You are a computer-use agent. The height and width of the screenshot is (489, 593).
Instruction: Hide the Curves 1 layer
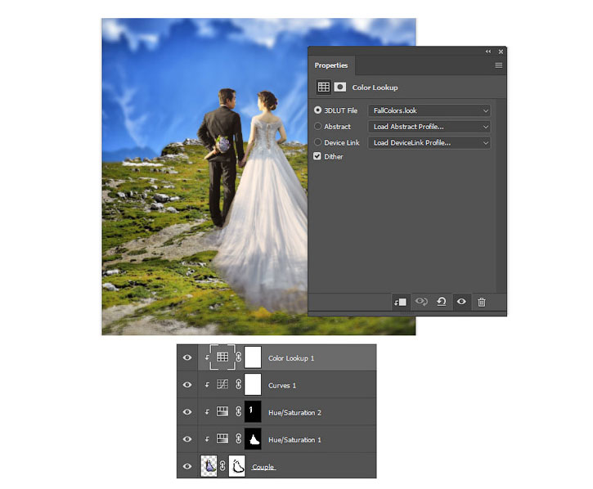(187, 385)
